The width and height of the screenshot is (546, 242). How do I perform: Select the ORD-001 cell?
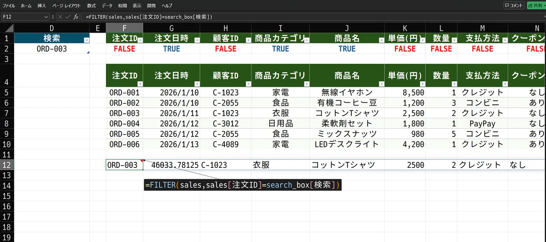pyautogui.click(x=124, y=92)
